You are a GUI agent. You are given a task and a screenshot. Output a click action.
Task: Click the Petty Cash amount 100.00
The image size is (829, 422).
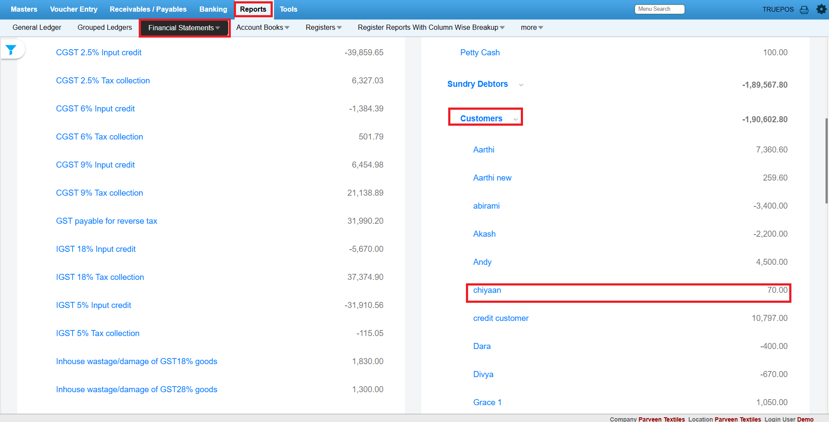[775, 53]
